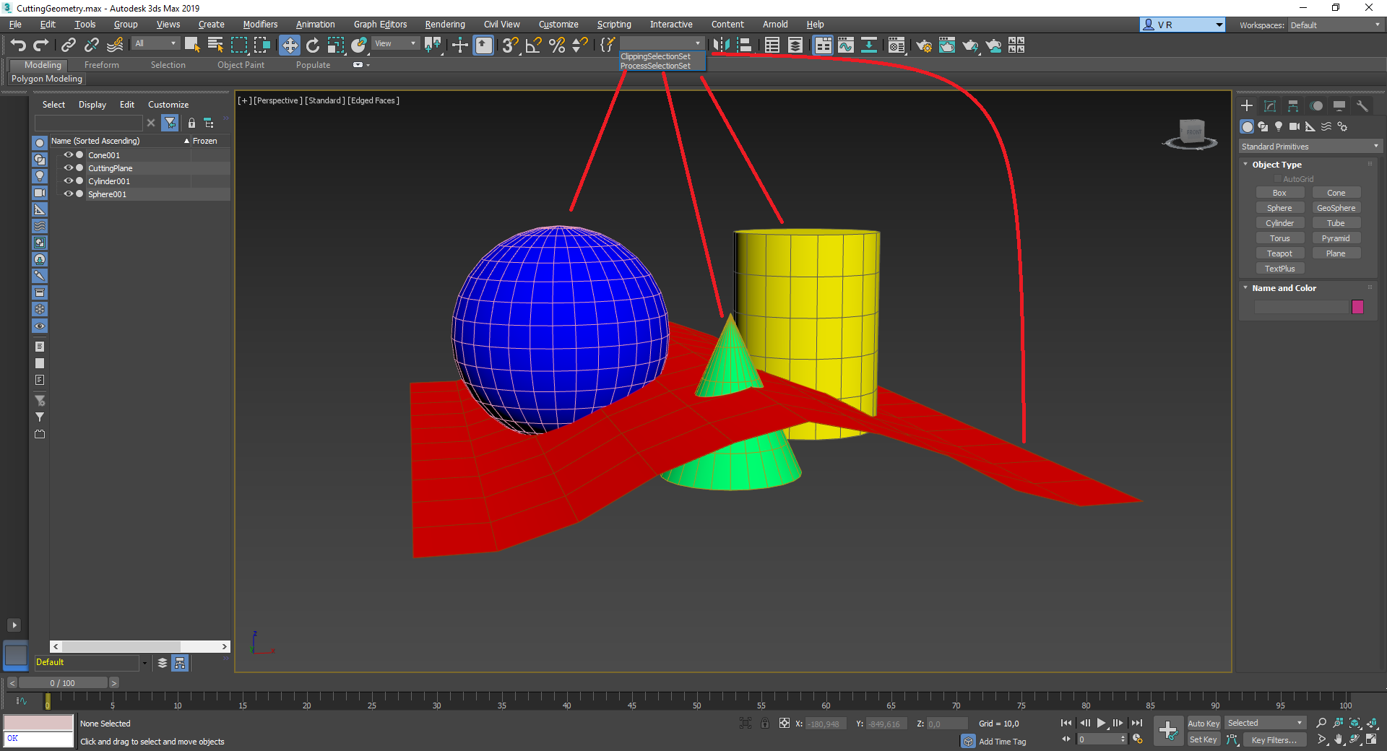Click the Mirror tool icon
Viewport: 1387px width, 751px height.
pos(721,45)
